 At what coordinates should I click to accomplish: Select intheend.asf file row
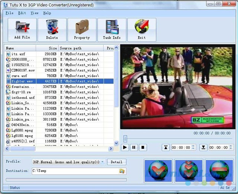(x=59, y=98)
